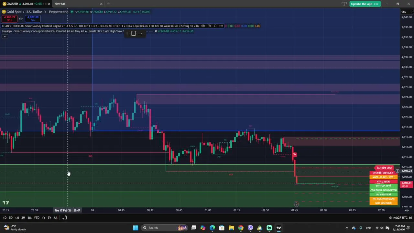Screen dimensions: 414x233
Task: Open File Explorer from taskbar
Action: coord(231,228)
